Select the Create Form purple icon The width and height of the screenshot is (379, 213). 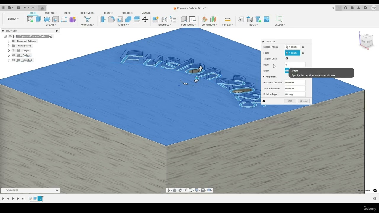72,20
